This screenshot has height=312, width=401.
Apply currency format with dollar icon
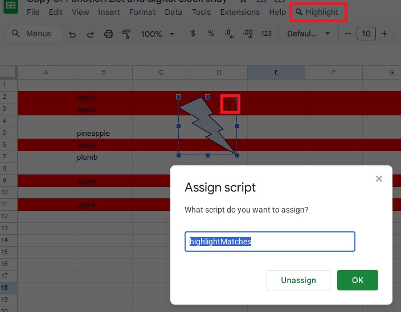point(193,34)
